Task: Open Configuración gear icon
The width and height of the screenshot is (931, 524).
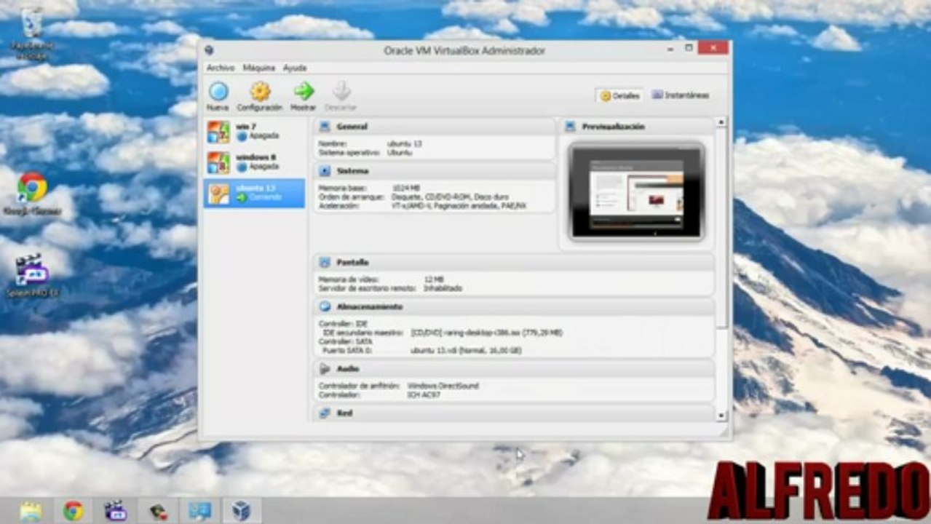Action: pyautogui.click(x=260, y=92)
